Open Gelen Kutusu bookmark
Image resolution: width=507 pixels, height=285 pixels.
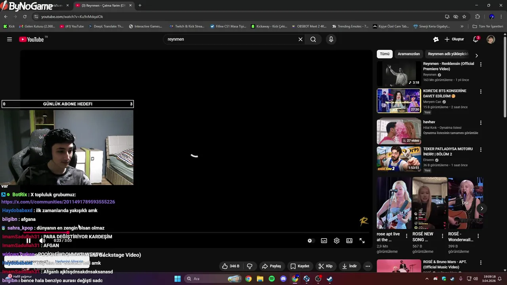(x=37, y=27)
